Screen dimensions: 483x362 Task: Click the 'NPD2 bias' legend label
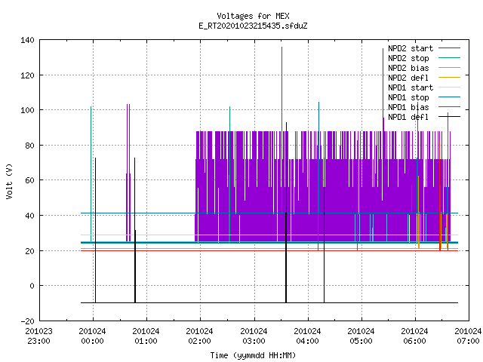(408, 68)
